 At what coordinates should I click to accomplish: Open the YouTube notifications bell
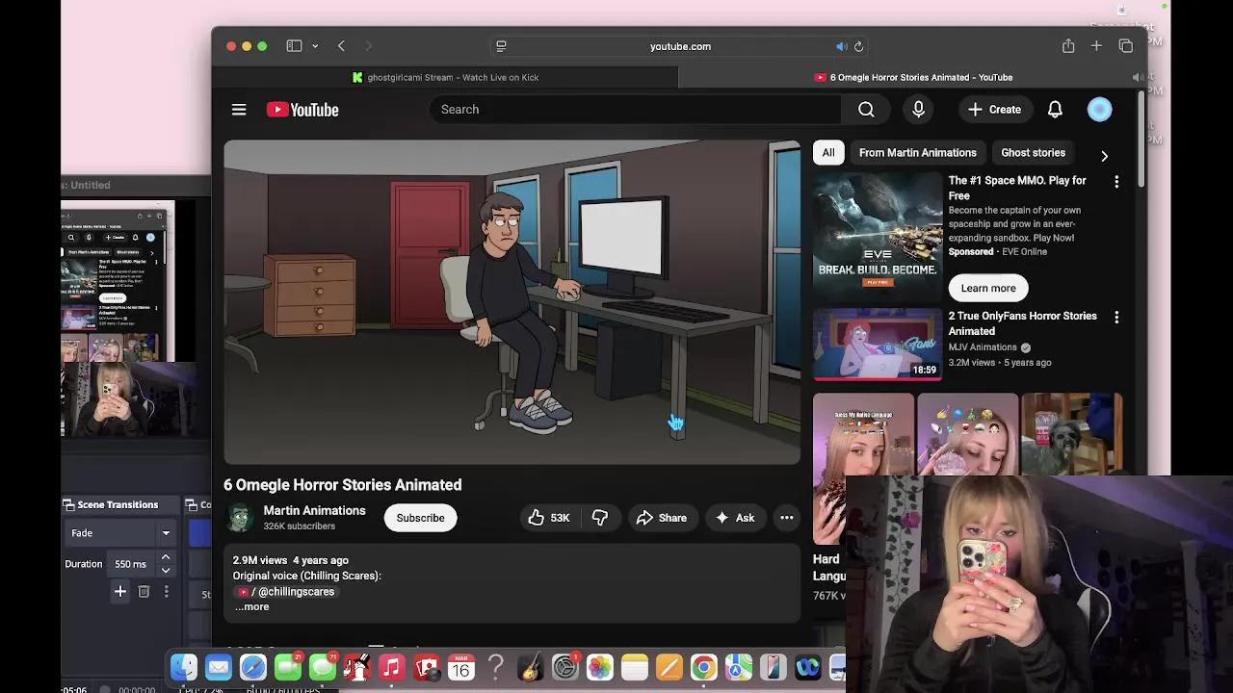pos(1055,109)
